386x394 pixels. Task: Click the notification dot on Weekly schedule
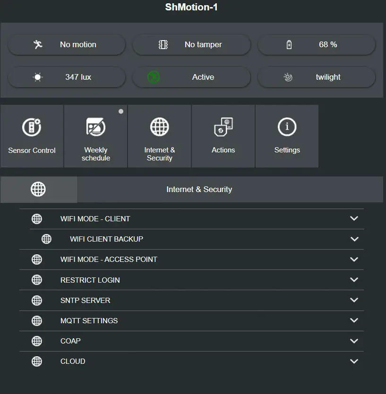point(121,112)
